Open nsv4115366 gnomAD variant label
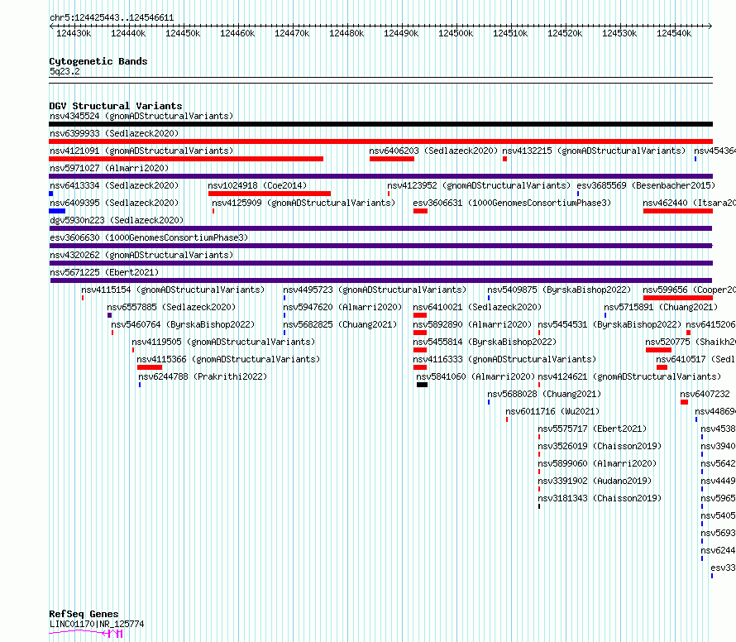The height and width of the screenshot is (642, 736). (x=228, y=359)
